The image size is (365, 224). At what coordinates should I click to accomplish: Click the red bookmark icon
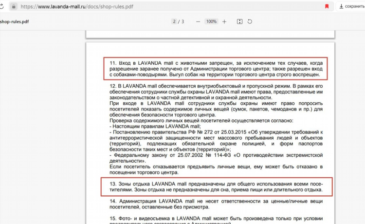coord(327,6)
